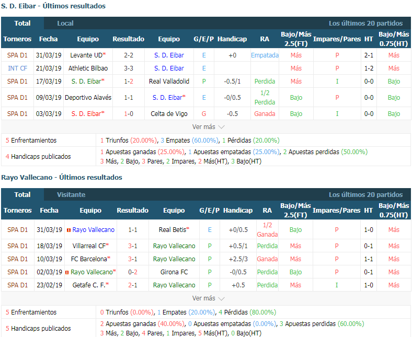Switch to the Visitante tab
Image resolution: width=412 pixels, height=337 pixels.
click(x=71, y=195)
